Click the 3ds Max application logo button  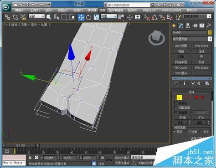click(7, 7)
